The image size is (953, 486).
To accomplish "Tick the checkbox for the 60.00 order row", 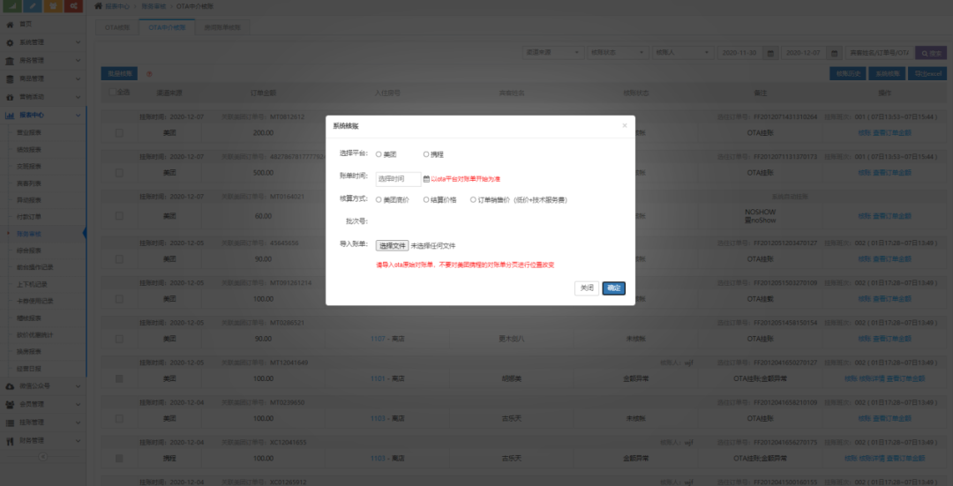I will pyautogui.click(x=119, y=216).
